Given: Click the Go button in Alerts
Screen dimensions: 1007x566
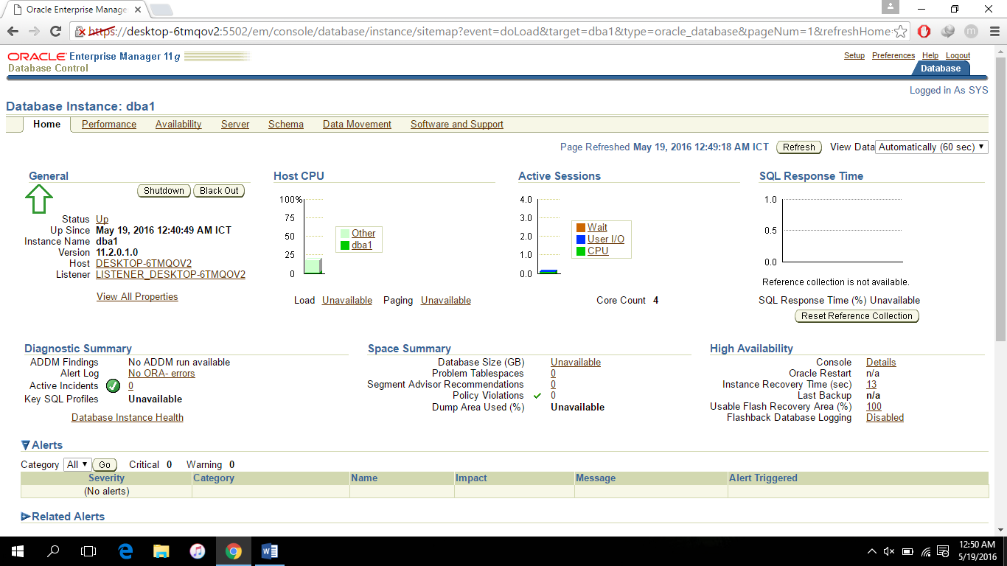Looking at the screenshot, I should [105, 465].
